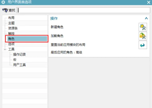
Task: Select 宏 under 工具
Action: pyautogui.click(x=15, y=60)
